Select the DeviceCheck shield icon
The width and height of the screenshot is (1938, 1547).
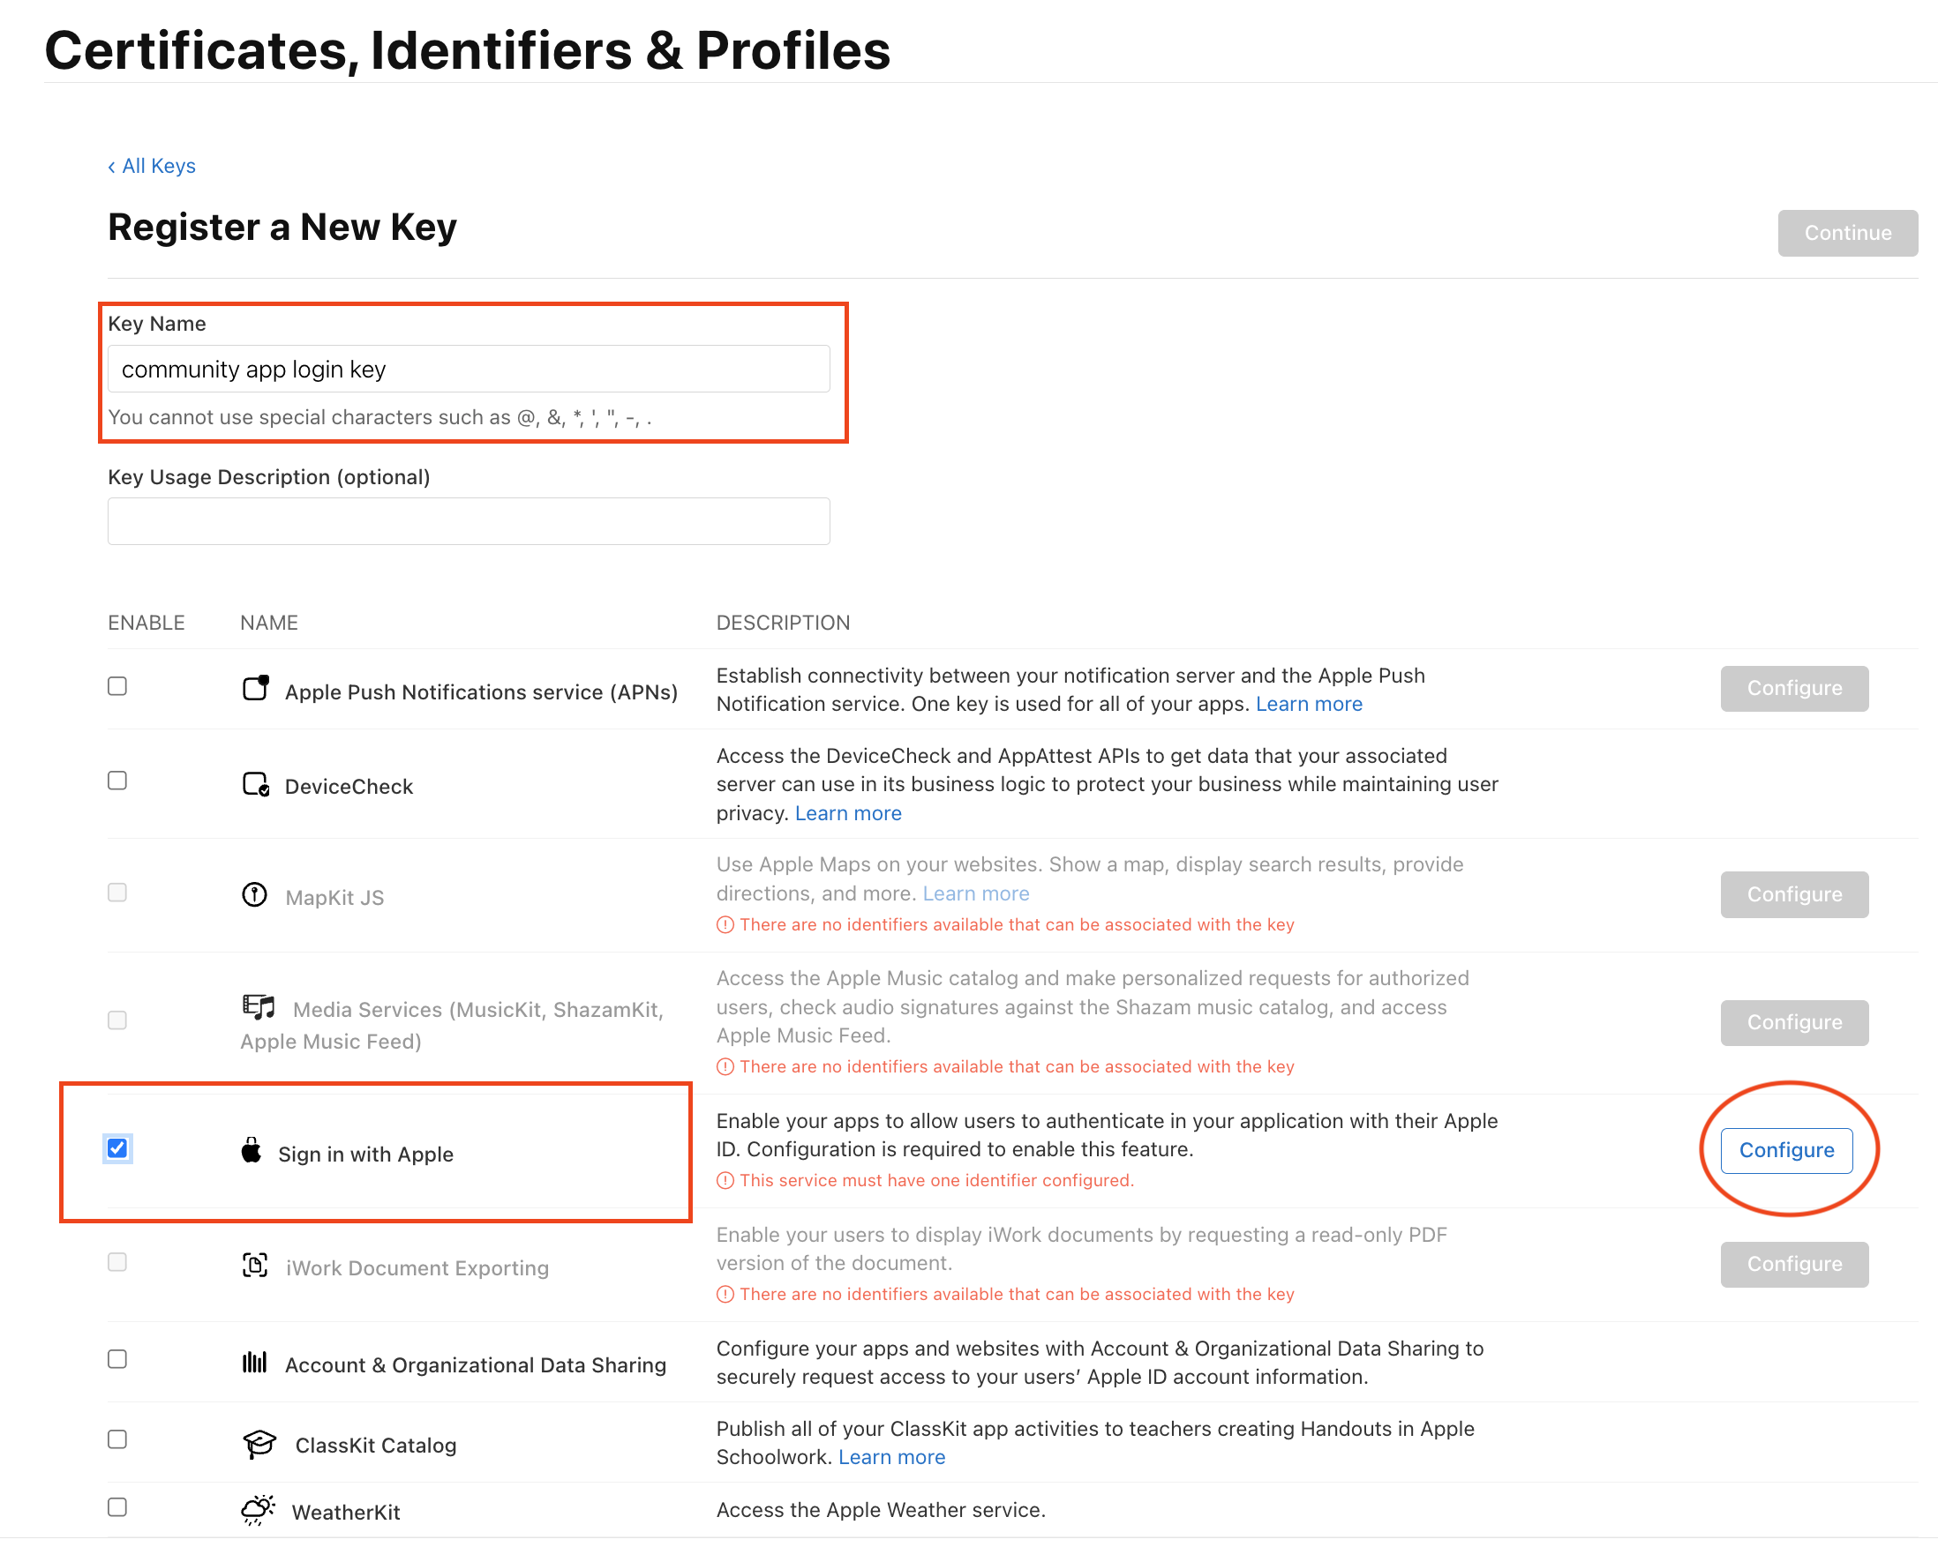click(x=254, y=783)
